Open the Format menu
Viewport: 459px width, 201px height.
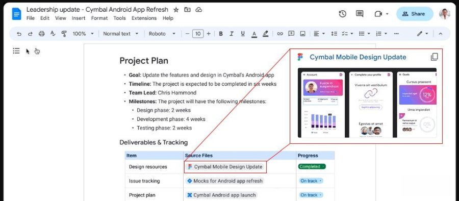click(x=99, y=18)
